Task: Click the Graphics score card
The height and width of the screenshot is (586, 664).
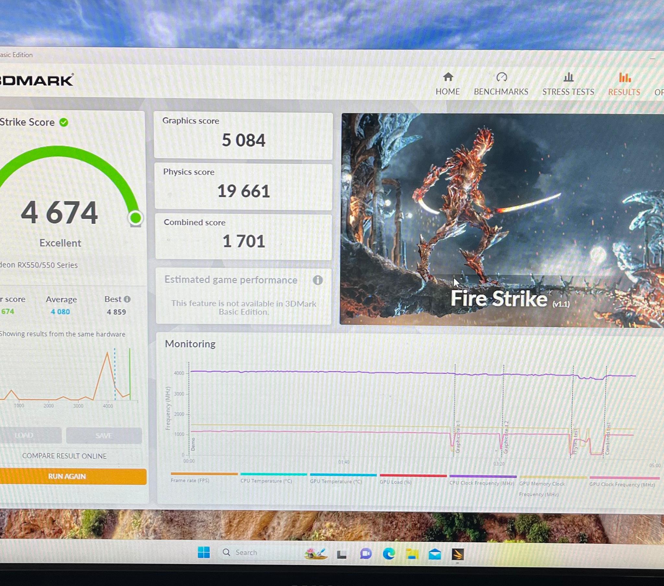Action: [243, 136]
